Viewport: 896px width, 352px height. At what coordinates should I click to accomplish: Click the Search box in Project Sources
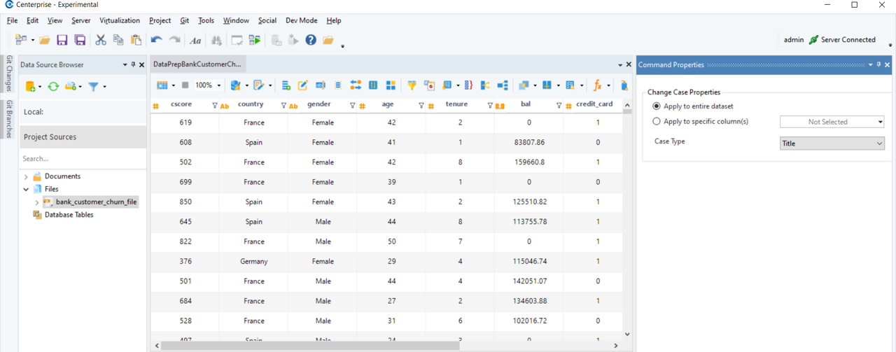(x=83, y=159)
